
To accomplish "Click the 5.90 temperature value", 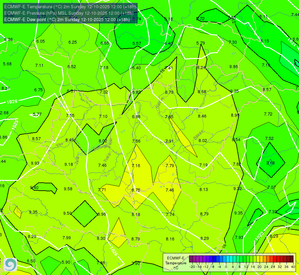I will click(66, 262).
